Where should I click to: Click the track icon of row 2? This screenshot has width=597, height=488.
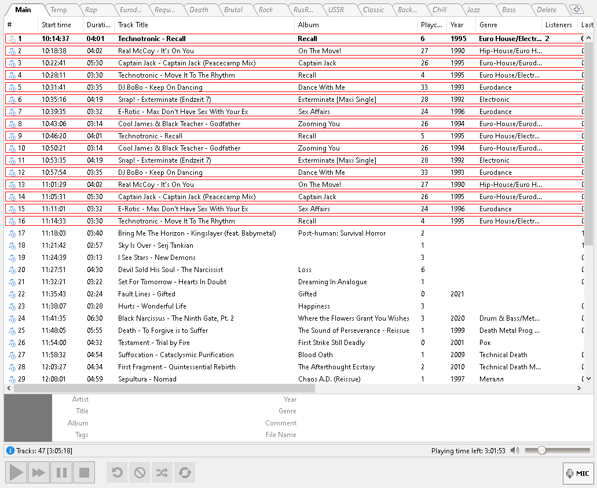pyautogui.click(x=12, y=51)
